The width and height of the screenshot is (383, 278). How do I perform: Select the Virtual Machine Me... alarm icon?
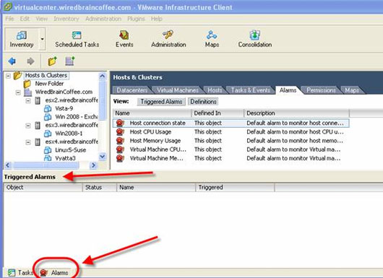(x=120, y=158)
